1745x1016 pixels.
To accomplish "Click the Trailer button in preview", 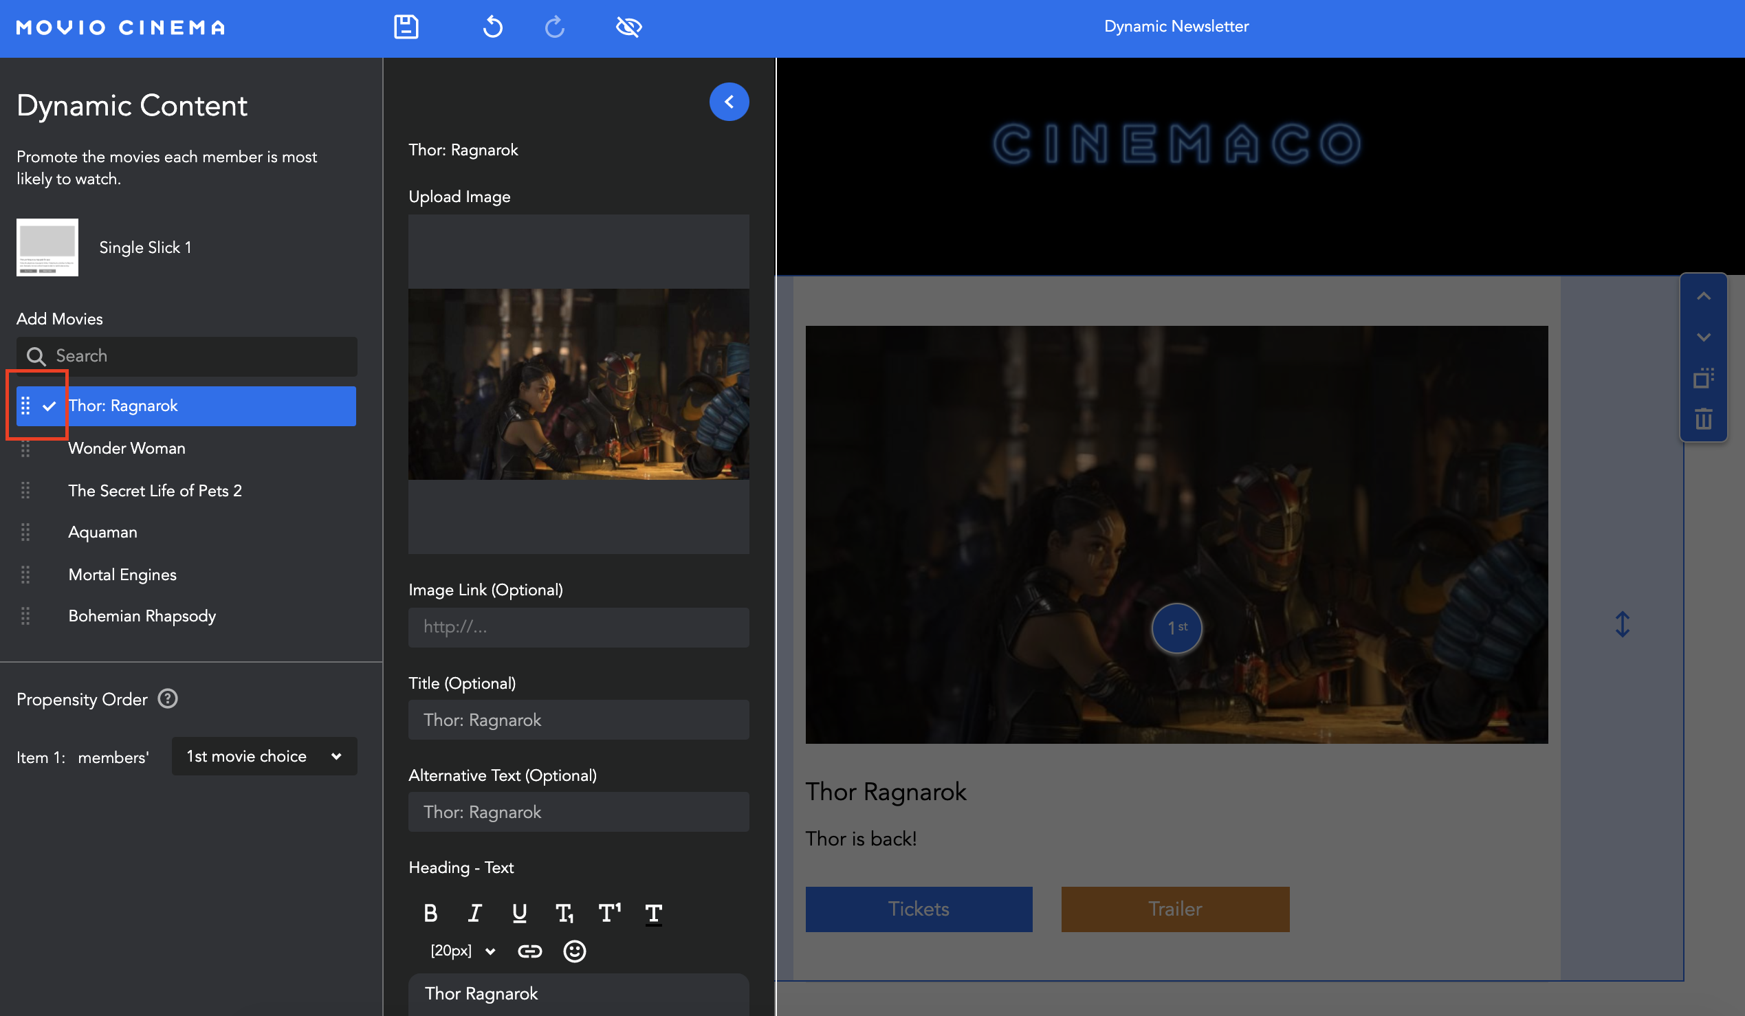I will pos(1176,909).
